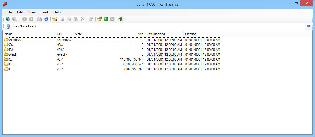
Task: Click the CarotDAV app icon in title bar
Action: pyautogui.click(x=5, y=4)
